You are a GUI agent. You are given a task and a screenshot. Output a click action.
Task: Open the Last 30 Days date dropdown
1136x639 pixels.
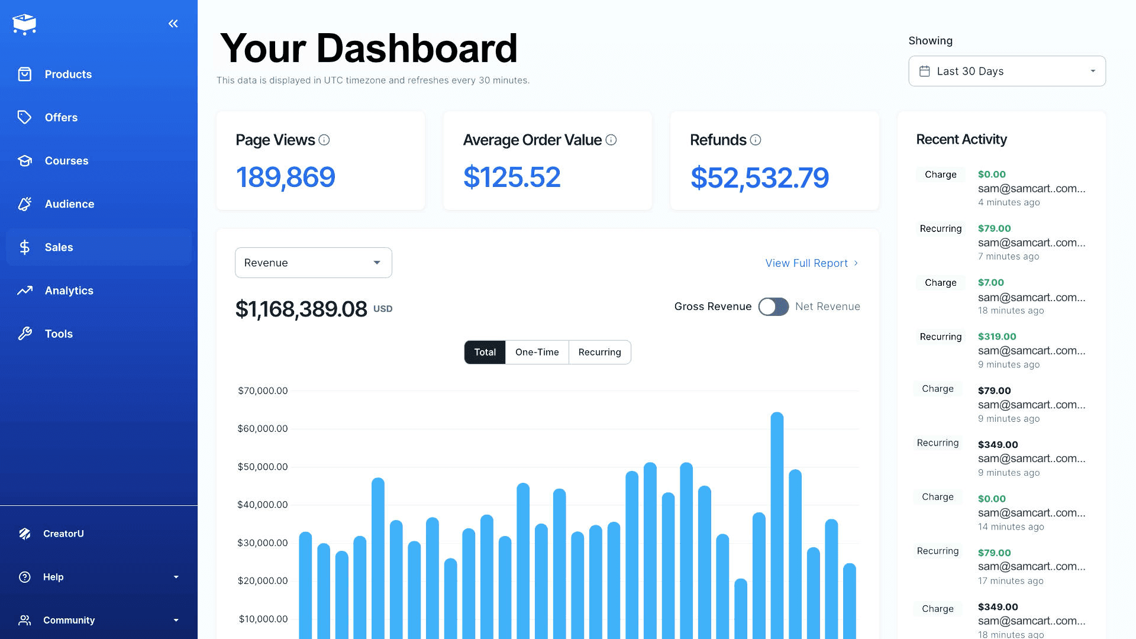(x=1006, y=71)
